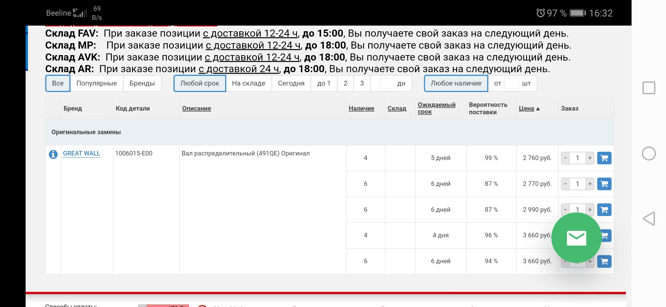Add the 2 770 руб. offer to cart
Viewport: 666px width, 307px height.
click(x=604, y=184)
